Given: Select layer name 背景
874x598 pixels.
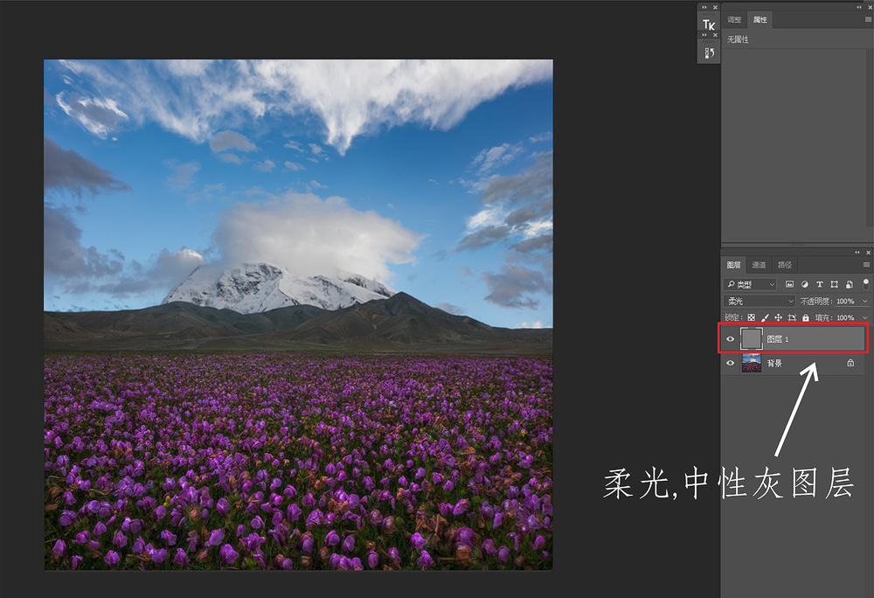Looking at the screenshot, I should pyautogui.click(x=774, y=363).
